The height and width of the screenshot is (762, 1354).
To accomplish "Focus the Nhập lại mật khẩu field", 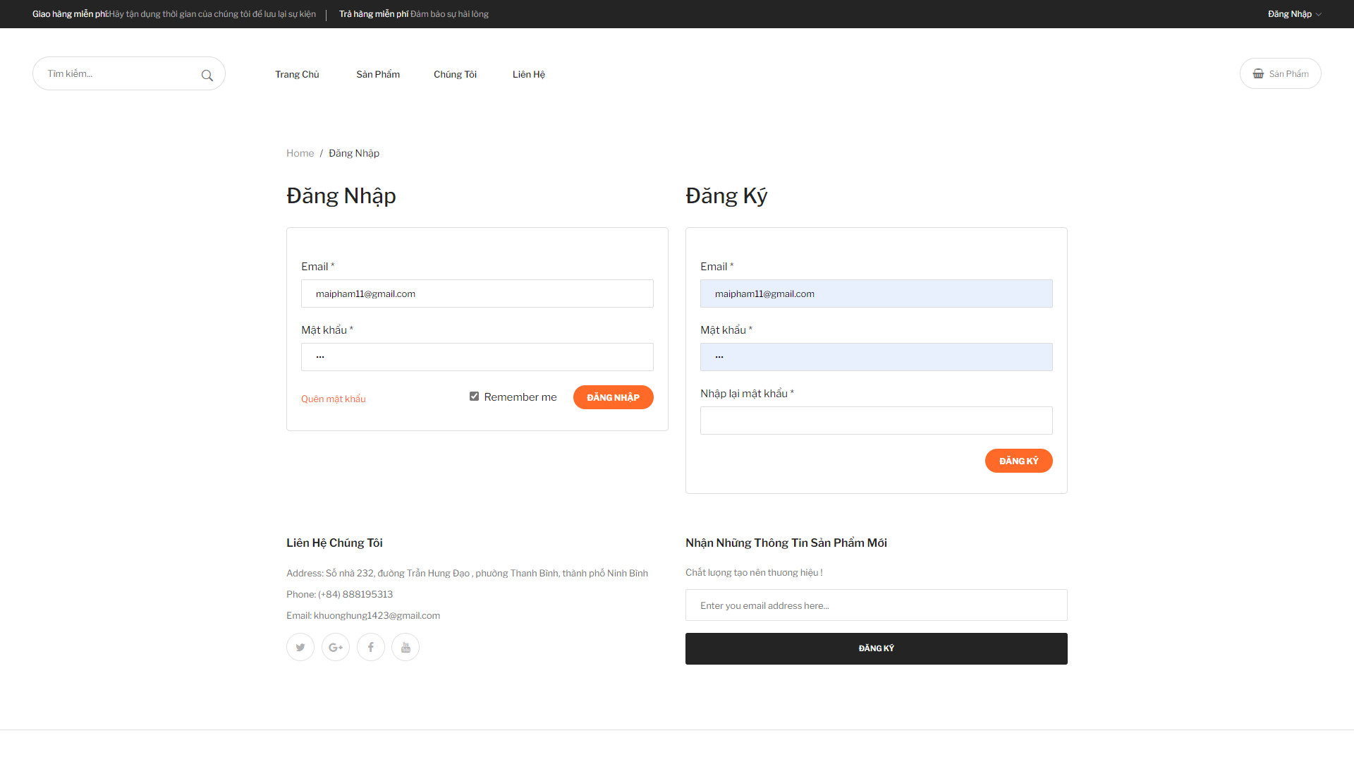I will pos(876,421).
